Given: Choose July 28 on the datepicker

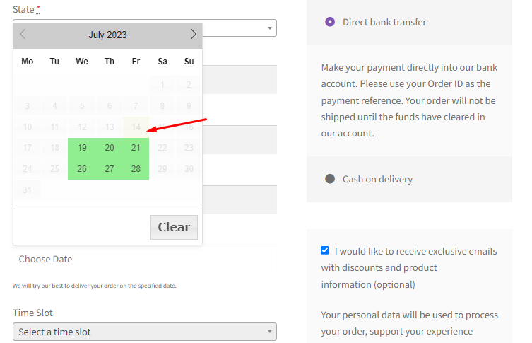Looking at the screenshot, I should [136, 169].
